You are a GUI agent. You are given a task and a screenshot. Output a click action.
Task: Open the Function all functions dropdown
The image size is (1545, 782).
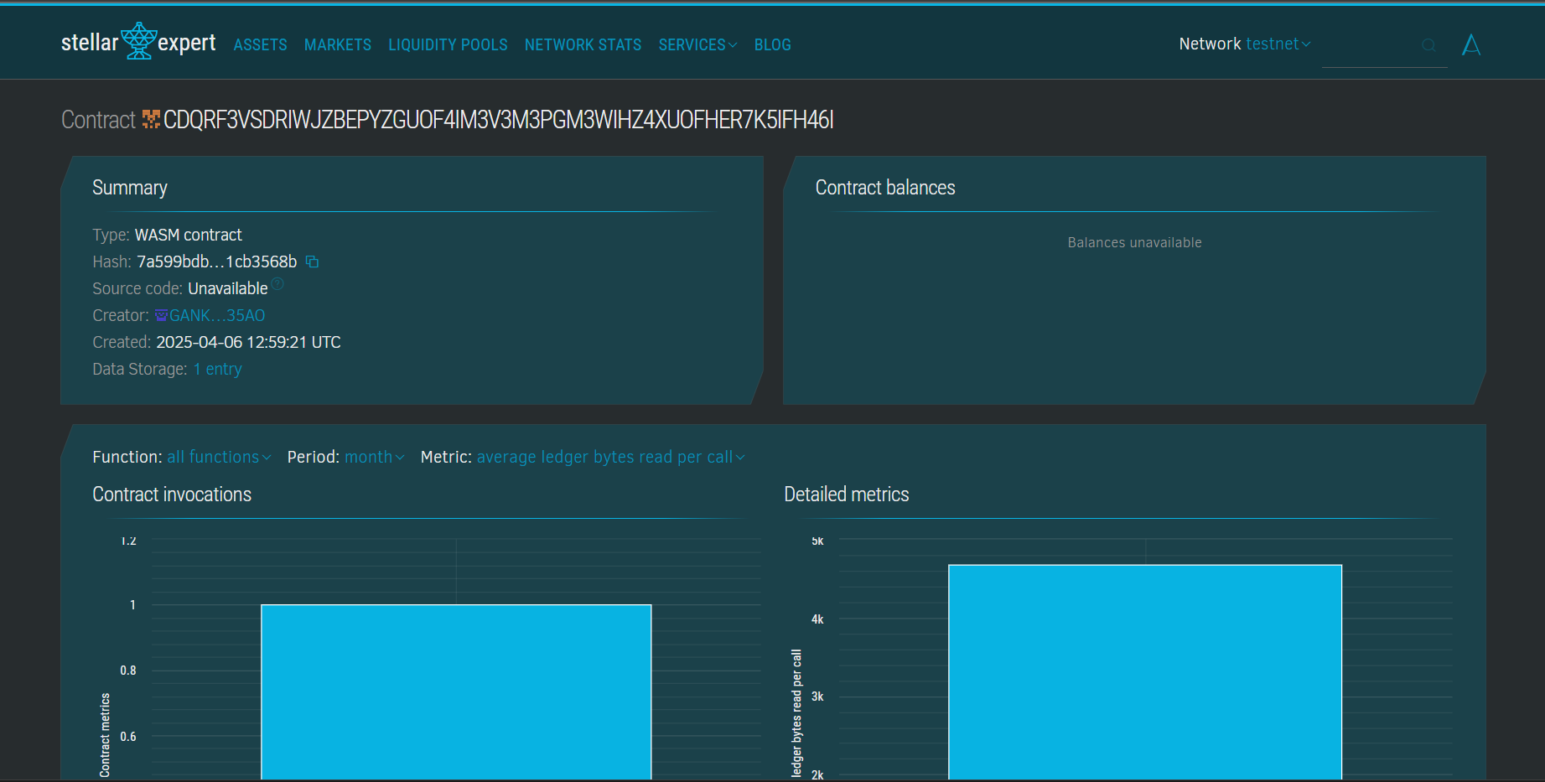pos(218,458)
